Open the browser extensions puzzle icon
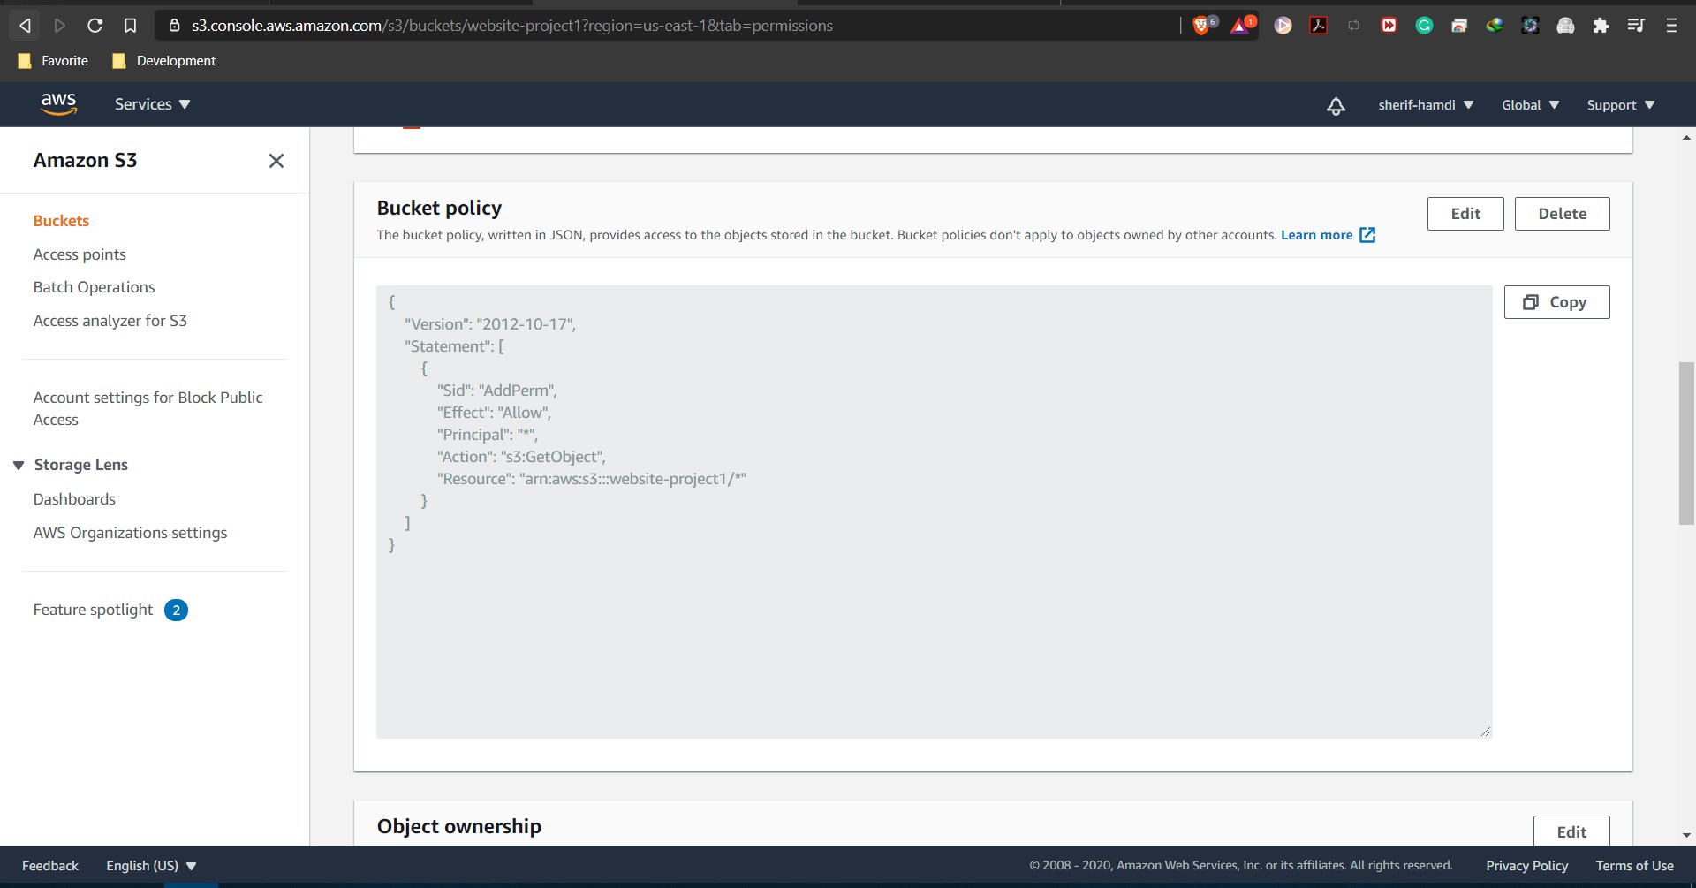 coord(1601,26)
